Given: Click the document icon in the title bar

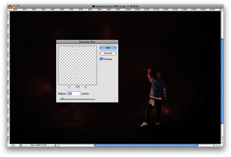Looking at the screenshot, I should tap(94, 6).
